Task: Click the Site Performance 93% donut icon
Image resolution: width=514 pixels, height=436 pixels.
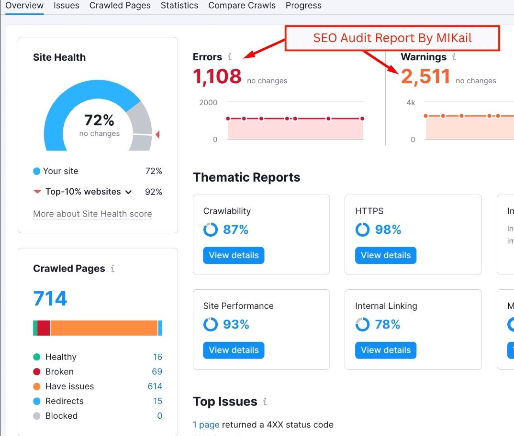Action: coord(210,325)
